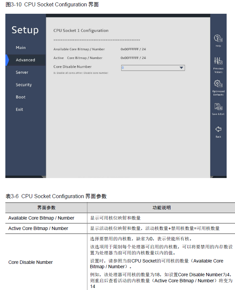Click the Save & Exit label text
Image resolution: width=235 pixels, height=290 pixels.
click(x=218, y=114)
